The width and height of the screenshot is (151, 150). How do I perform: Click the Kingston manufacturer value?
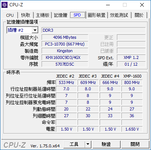coord(65,51)
